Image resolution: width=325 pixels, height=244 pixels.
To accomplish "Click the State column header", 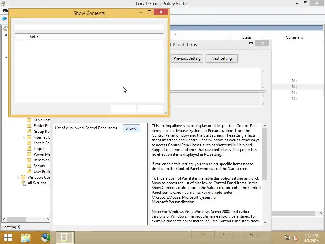I will click(246, 37).
